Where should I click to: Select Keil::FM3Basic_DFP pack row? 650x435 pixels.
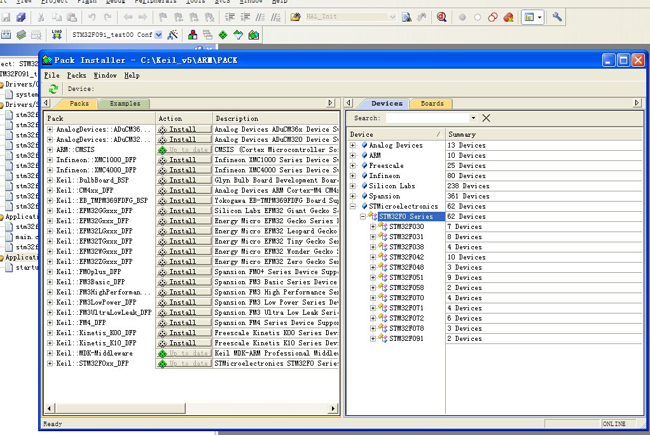(90, 282)
